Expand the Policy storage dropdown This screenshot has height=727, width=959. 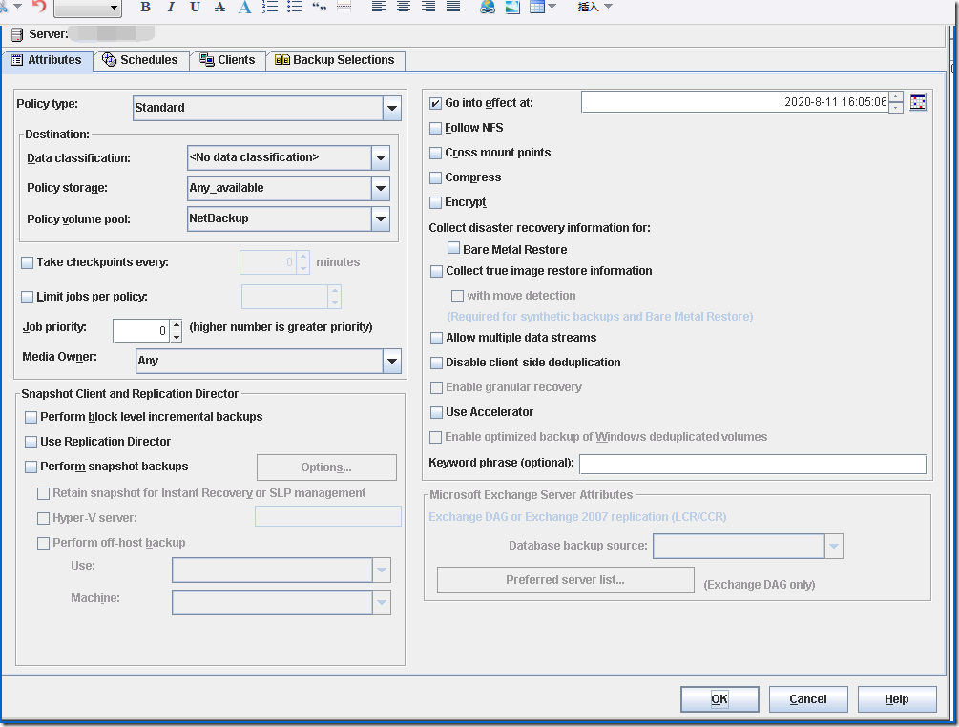381,188
